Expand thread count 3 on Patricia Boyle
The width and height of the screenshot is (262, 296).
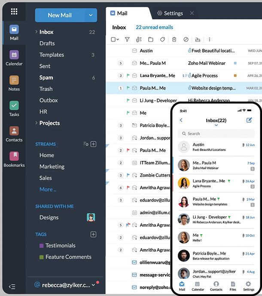tap(121, 125)
